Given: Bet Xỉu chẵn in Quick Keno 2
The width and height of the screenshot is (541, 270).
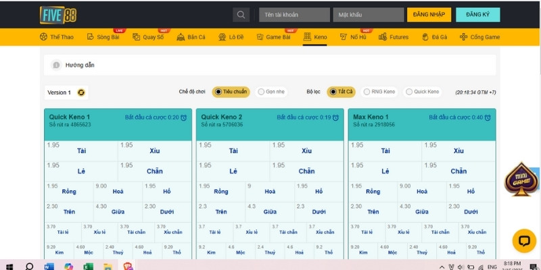Looking at the screenshot, I should point(325,232).
